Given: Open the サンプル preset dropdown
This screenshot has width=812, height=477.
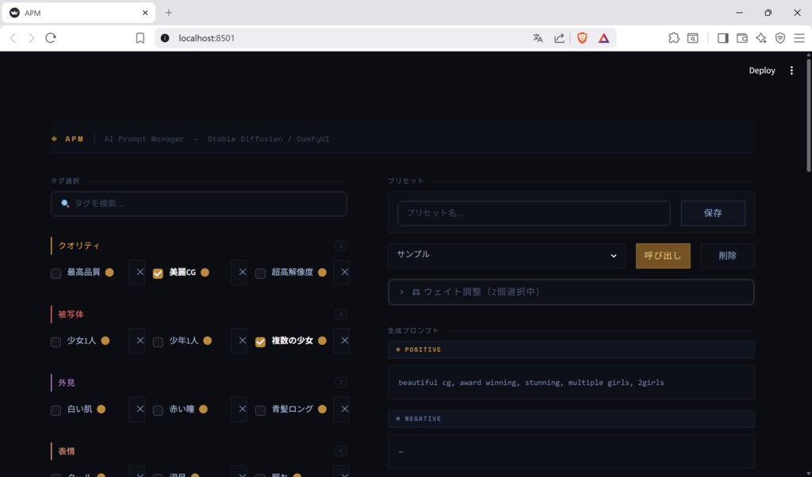Looking at the screenshot, I should 507,256.
